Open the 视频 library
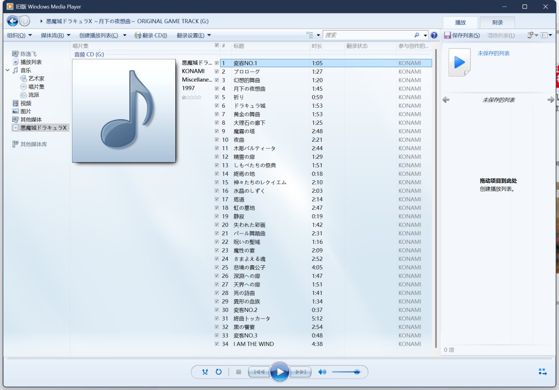Image resolution: width=559 pixels, height=390 pixels. [x=22, y=103]
